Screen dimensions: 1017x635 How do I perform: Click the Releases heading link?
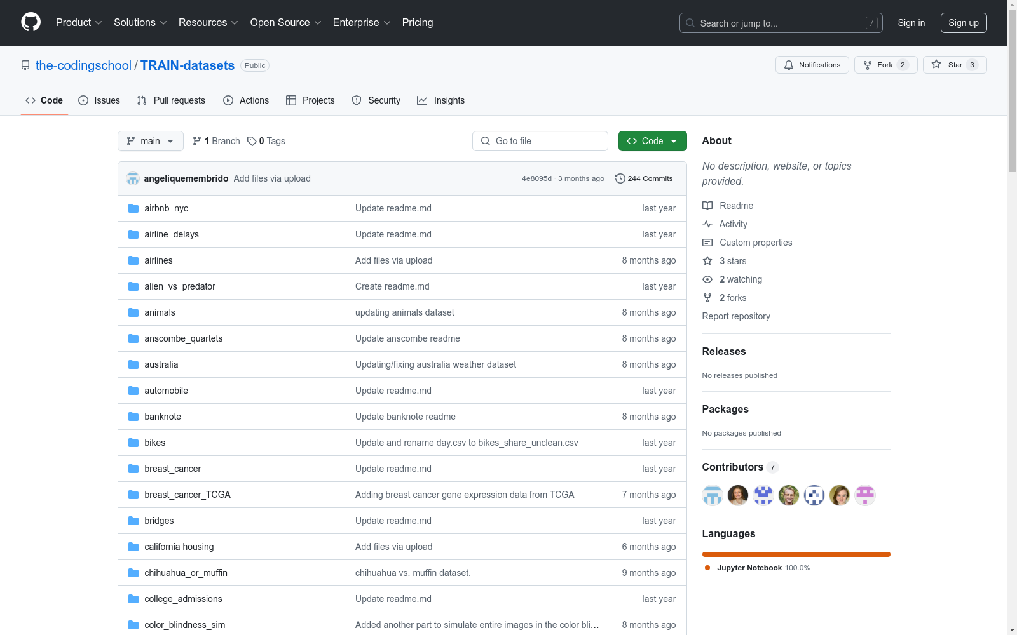click(x=724, y=352)
